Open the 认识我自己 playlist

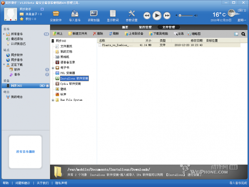pyautogui.click(x=18, y=44)
